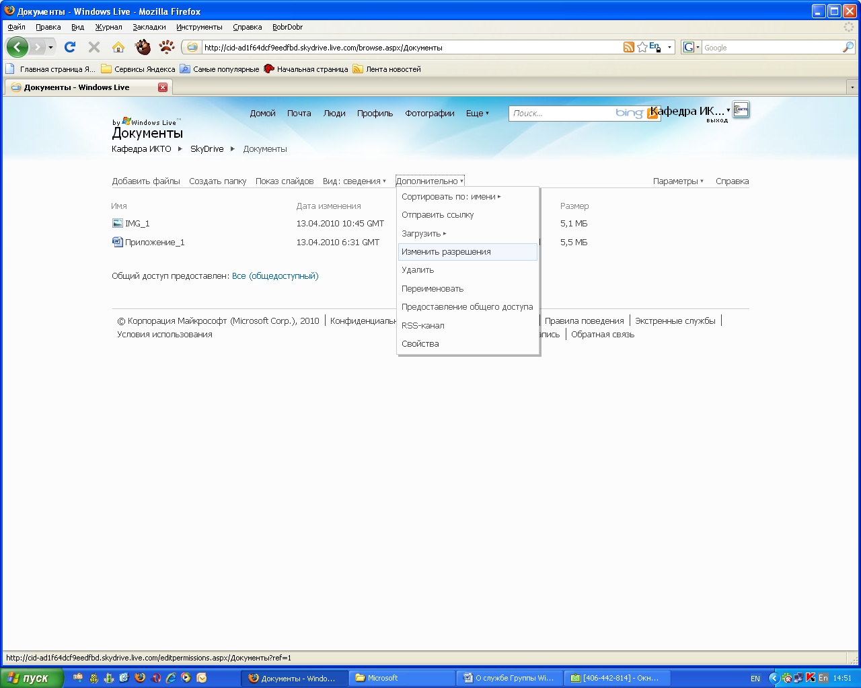Click the paw print toolbar icon
Viewport: 861px width, 688px height.
[166, 47]
